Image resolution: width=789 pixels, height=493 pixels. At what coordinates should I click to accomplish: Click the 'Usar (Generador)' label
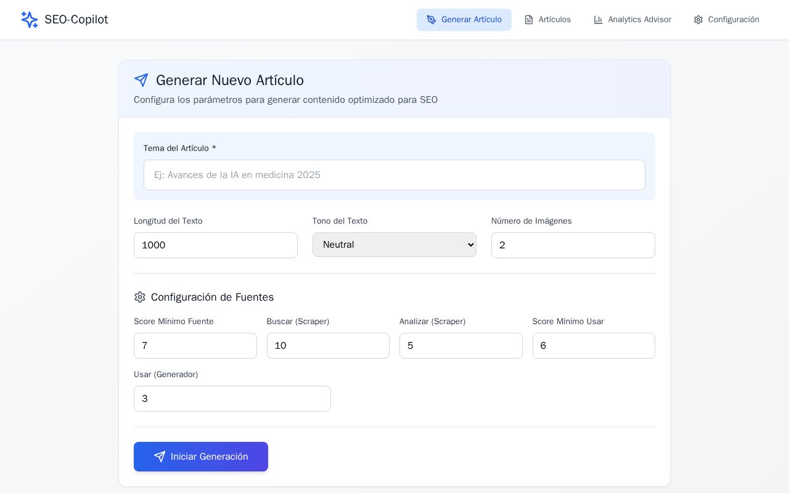(166, 375)
